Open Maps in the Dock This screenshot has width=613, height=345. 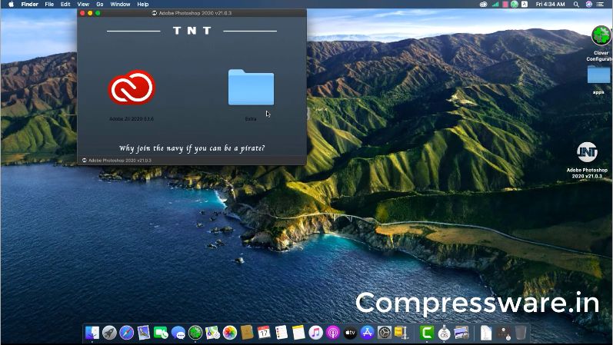click(x=212, y=333)
